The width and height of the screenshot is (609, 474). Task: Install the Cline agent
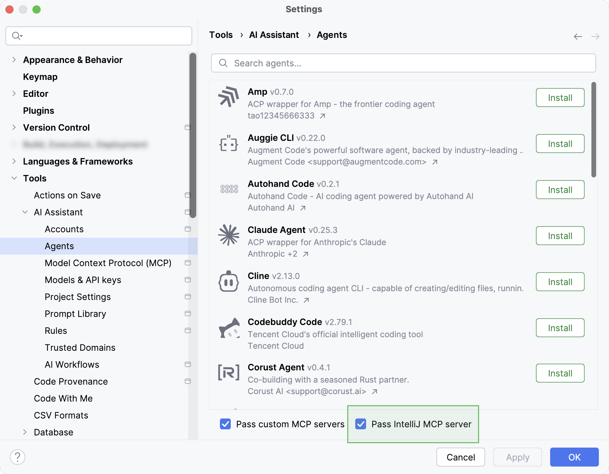click(x=560, y=282)
